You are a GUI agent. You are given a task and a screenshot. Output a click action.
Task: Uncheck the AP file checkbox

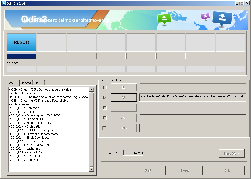click(x=105, y=97)
